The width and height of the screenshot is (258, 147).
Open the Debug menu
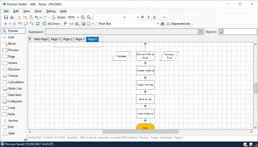point(51,11)
